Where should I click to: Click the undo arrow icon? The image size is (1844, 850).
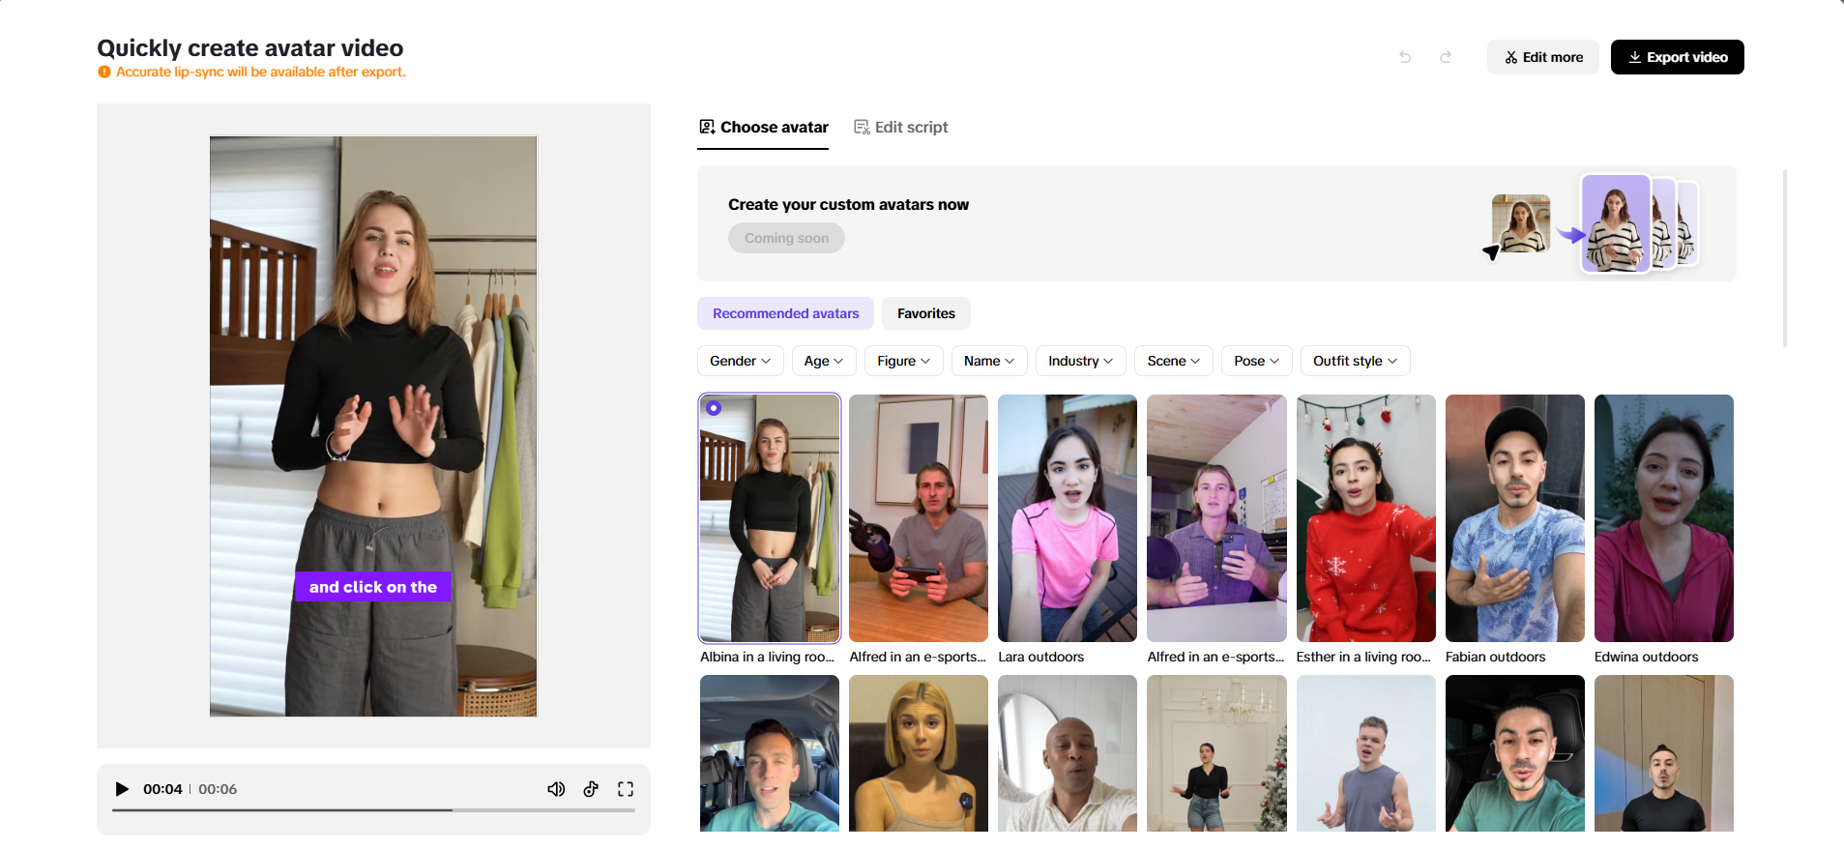(1405, 57)
